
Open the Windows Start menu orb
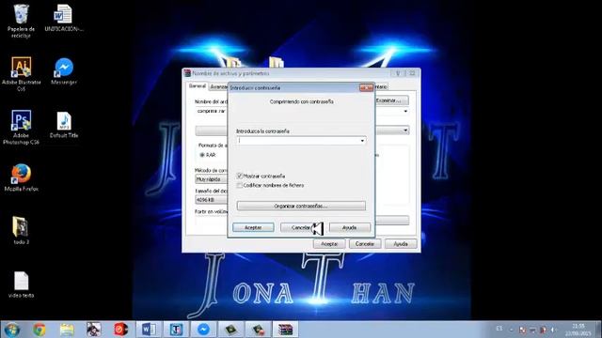(x=12, y=330)
